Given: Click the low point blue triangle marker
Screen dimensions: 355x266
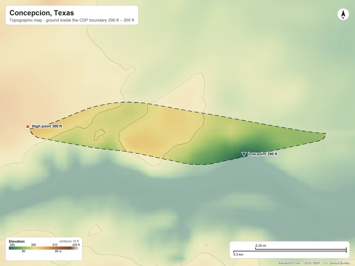Looking at the screenshot, I should tap(244, 154).
